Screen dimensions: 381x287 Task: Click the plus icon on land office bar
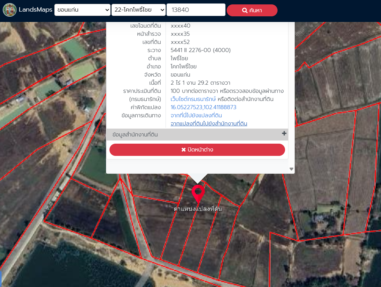click(284, 134)
